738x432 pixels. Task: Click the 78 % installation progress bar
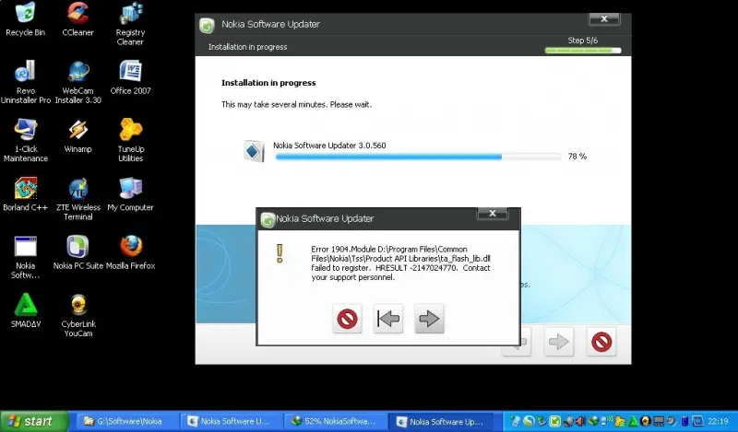[418, 157]
